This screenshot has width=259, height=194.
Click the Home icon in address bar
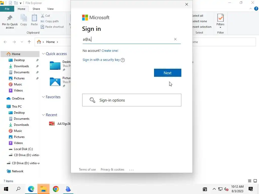click(39, 42)
